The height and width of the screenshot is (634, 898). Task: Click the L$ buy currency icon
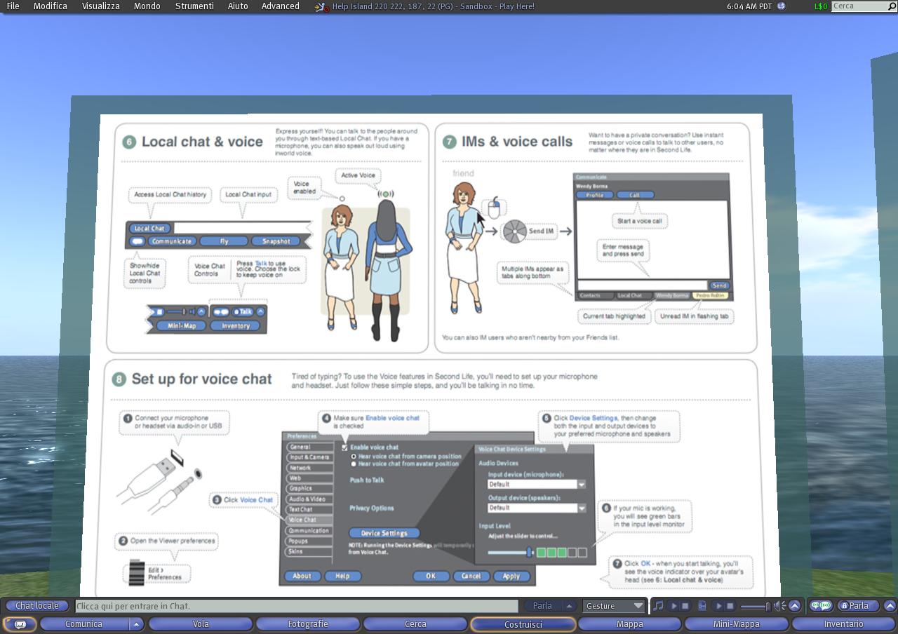(782, 6)
